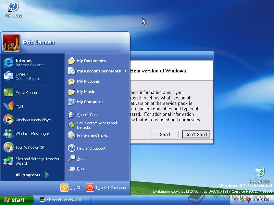The width and height of the screenshot is (274, 205).
Task: Click the 10:19 PM clock
Action: (x=261, y=200)
